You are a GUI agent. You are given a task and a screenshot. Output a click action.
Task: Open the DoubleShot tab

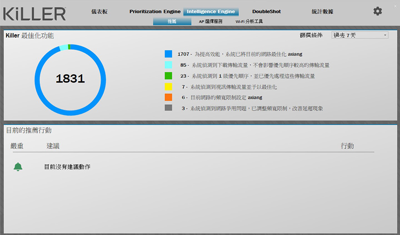tap(266, 12)
